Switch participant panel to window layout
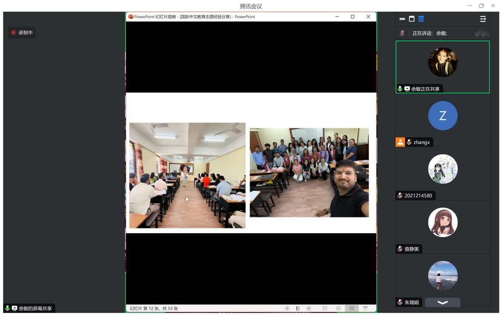Viewport: 502px width, 315px height. (x=411, y=19)
